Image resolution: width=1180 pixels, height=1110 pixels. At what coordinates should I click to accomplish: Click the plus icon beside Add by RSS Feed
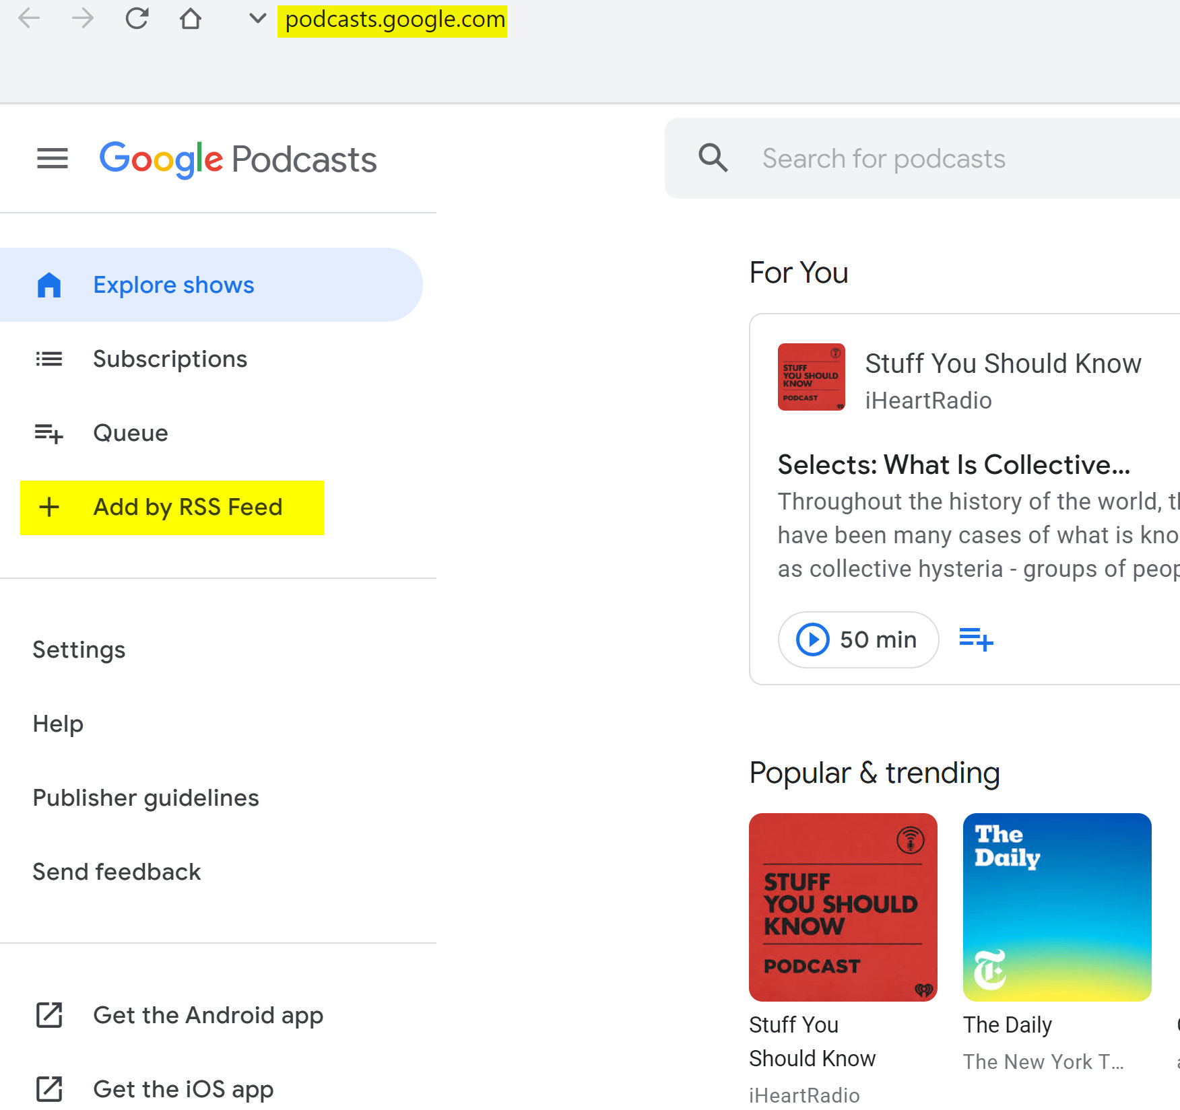pos(49,507)
